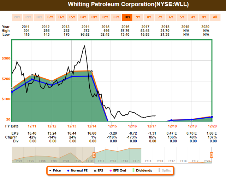Click the 12/11 fiscal year date
The width and height of the screenshot is (226, 181).
pos(32,126)
